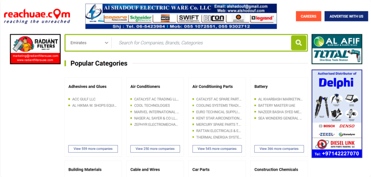Image resolution: width=371 pixels, height=177 pixels.
Task: Open the Radiant Filters advertisement
Action: 35,49
